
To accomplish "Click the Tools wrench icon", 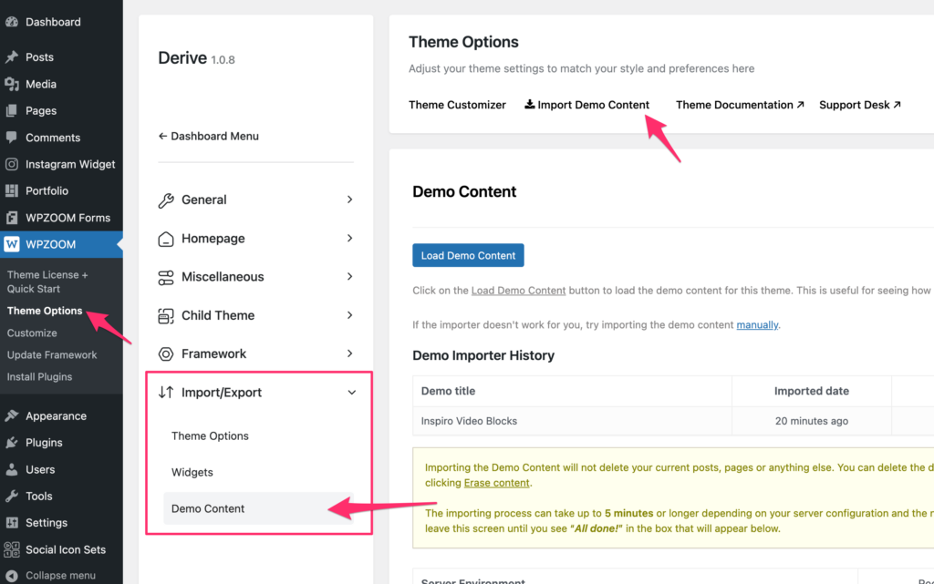I will (x=12, y=497).
